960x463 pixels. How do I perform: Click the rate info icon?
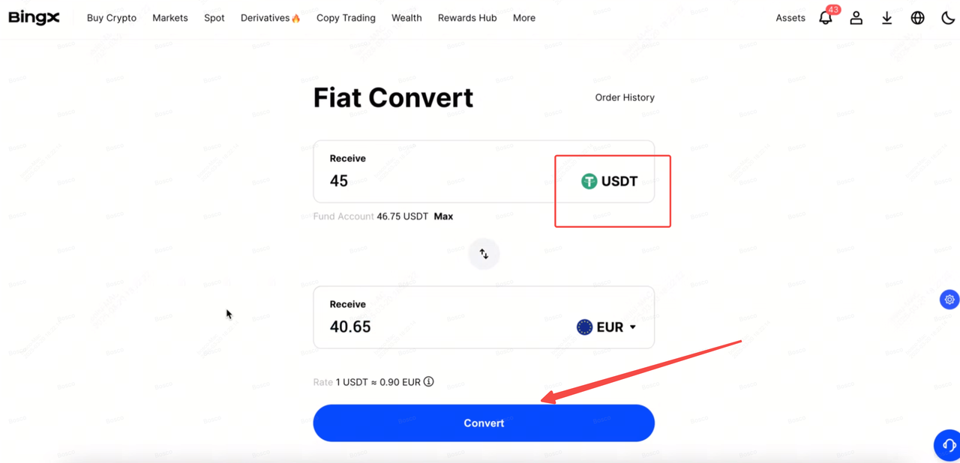428,382
